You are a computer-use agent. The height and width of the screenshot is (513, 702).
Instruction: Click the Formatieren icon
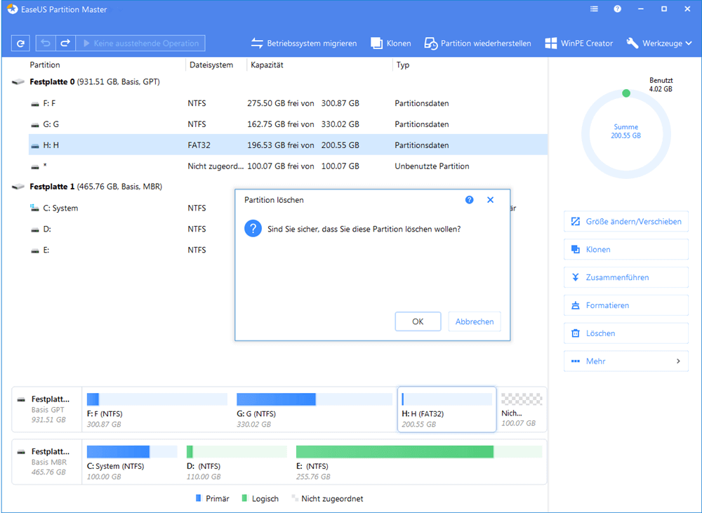tap(576, 305)
